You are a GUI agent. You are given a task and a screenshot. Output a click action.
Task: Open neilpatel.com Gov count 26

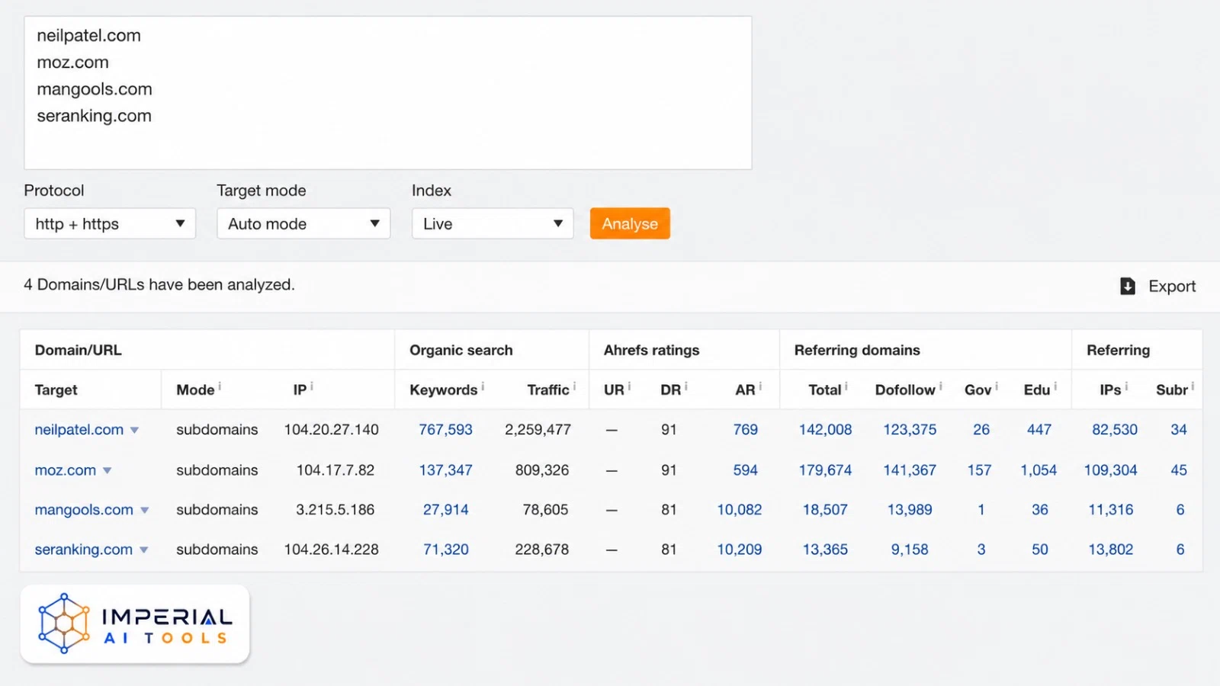click(981, 429)
